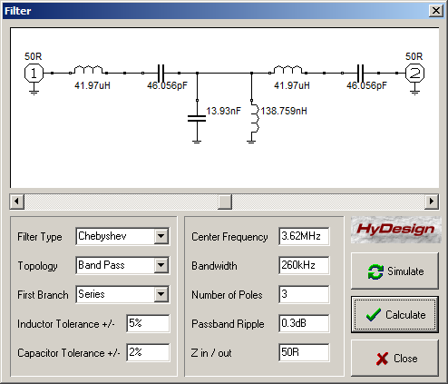448x384 pixels.
Task: Click the Close button with red X
Action: 394,359
